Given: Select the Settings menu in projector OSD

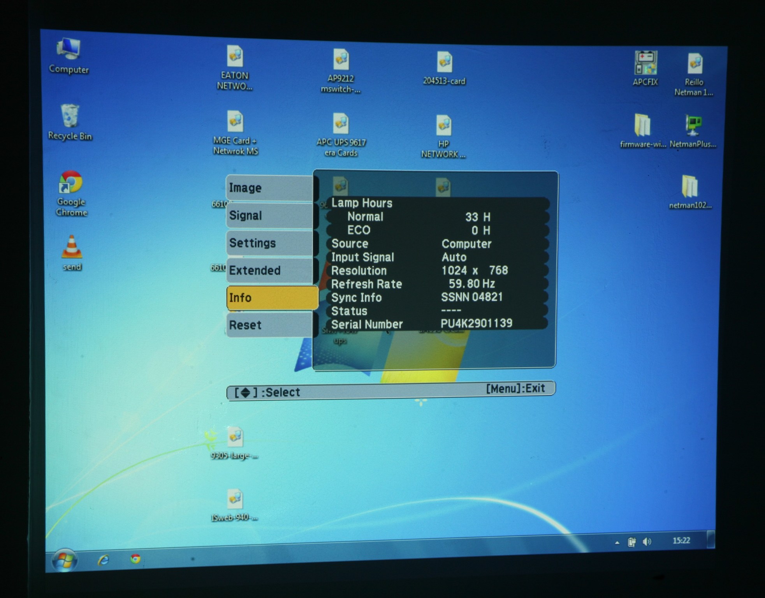Looking at the screenshot, I should [x=269, y=243].
